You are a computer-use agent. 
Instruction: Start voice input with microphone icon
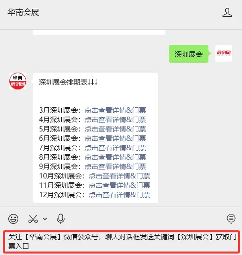(x=61, y=219)
